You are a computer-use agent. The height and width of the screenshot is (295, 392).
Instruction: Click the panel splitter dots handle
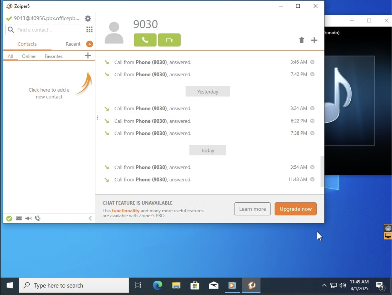97,118
